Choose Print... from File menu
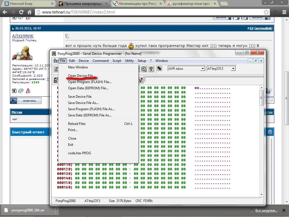 pos(98,130)
